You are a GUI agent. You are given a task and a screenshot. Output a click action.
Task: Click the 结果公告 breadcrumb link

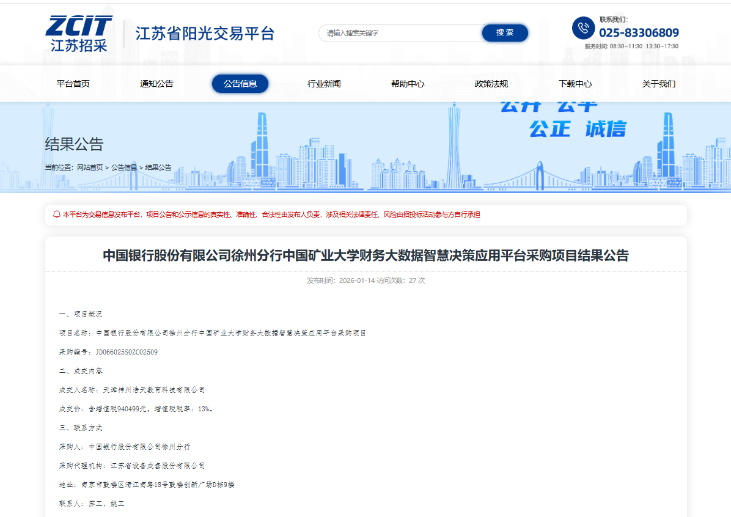[158, 167]
